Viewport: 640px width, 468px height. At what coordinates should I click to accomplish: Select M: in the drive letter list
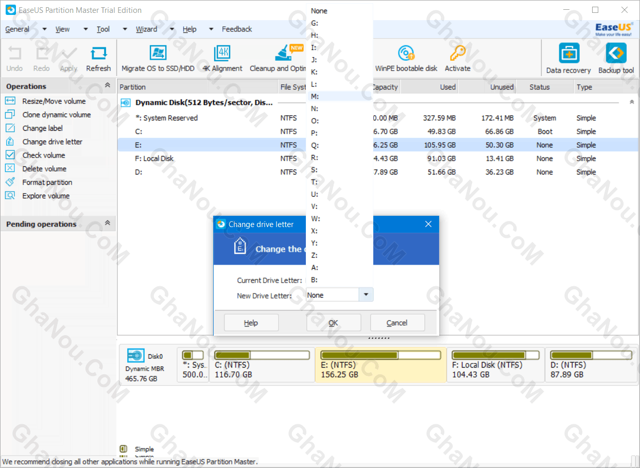[340, 96]
